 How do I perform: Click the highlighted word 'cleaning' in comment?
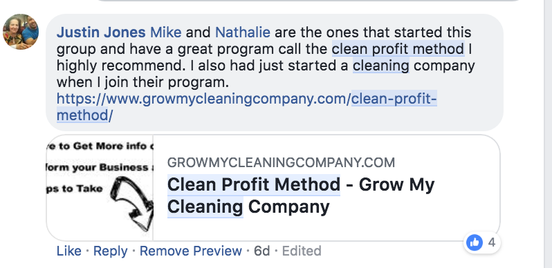coord(381,66)
